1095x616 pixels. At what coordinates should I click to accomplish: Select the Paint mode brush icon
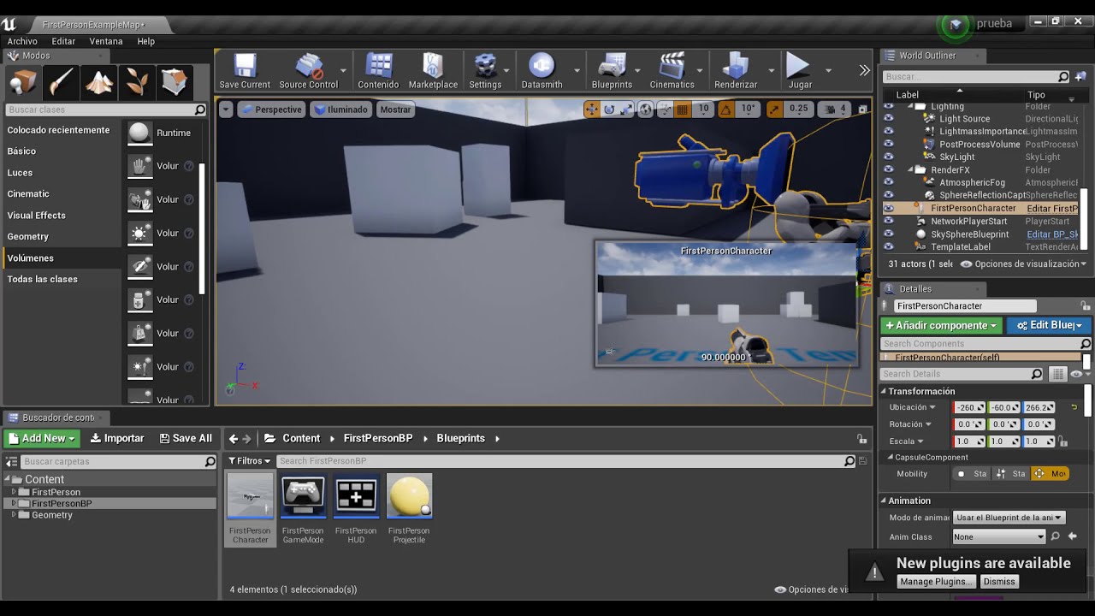(x=61, y=83)
